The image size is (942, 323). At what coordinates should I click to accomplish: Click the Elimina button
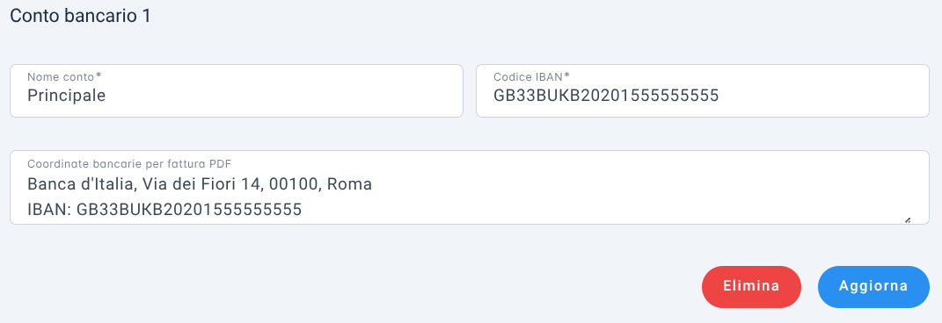751,286
